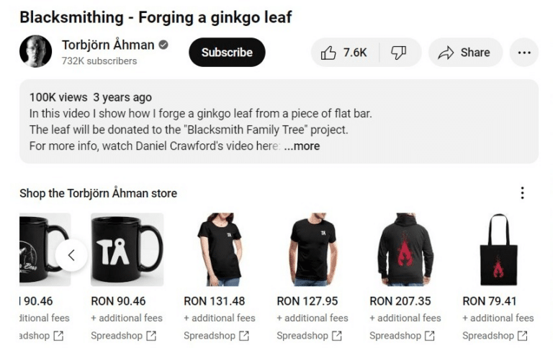This screenshot has width=553, height=348.
Task: Click the Subscribe button
Action: [x=227, y=53]
